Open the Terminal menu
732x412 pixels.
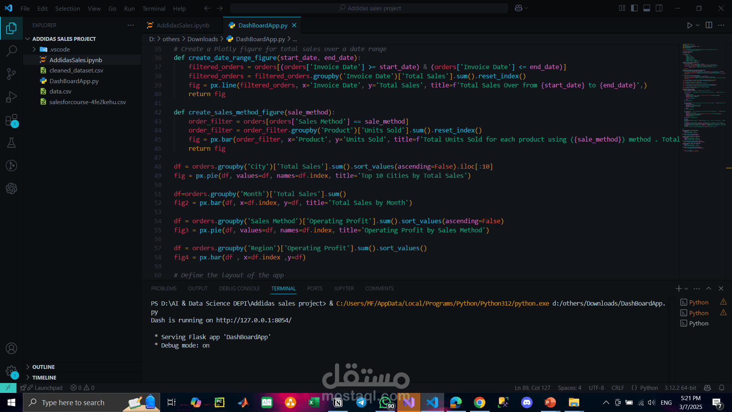(154, 8)
